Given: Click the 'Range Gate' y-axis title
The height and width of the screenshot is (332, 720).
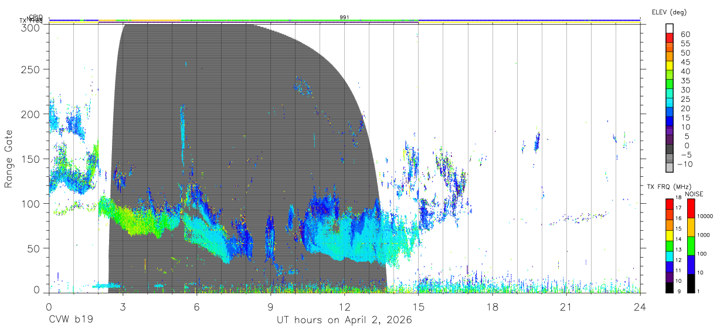Looking at the screenshot, I should pos(9,159).
